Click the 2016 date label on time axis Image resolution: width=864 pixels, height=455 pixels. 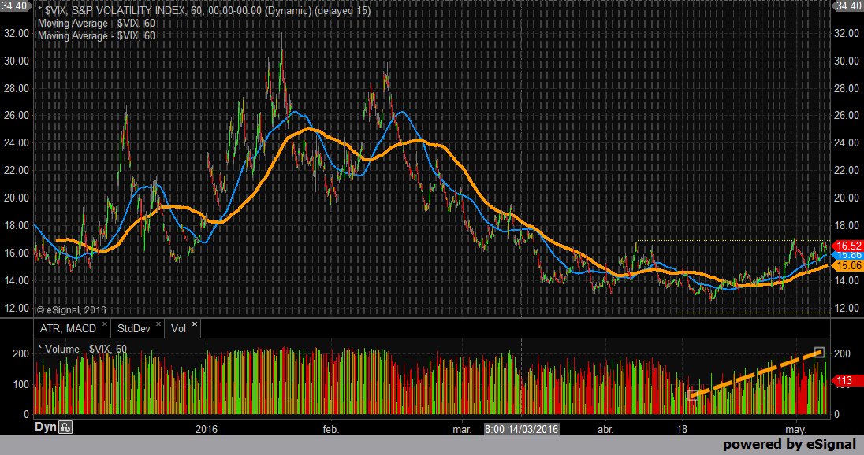pos(206,429)
